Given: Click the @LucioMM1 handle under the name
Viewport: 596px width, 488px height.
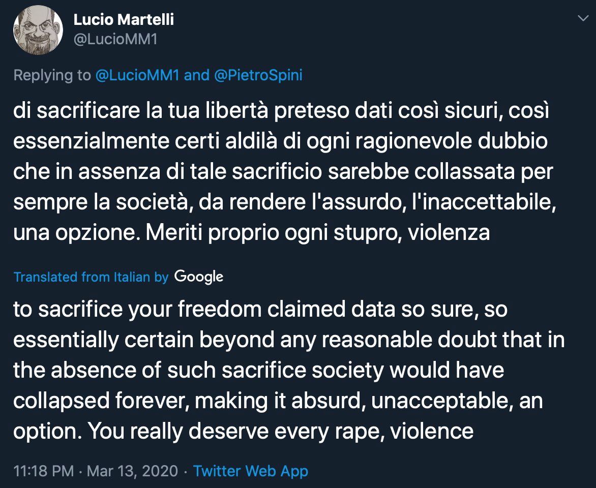Looking at the screenshot, I should click(x=115, y=39).
